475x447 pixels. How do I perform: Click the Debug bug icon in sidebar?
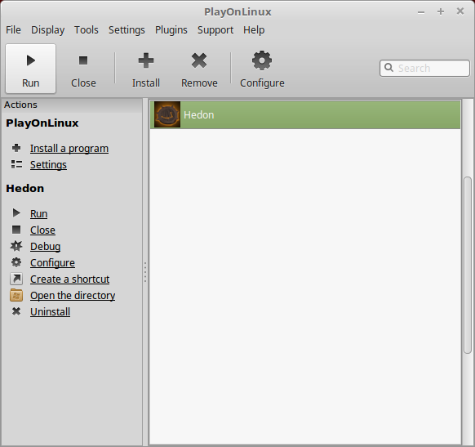pyautogui.click(x=16, y=246)
